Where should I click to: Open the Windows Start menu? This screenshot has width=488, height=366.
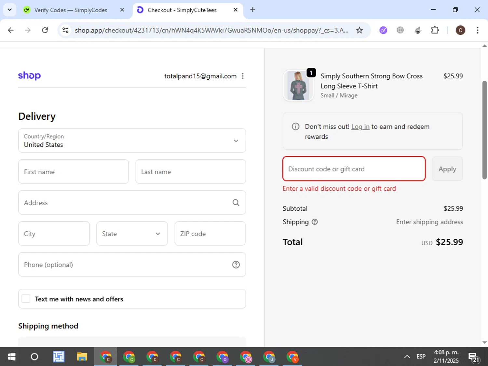[x=11, y=357]
